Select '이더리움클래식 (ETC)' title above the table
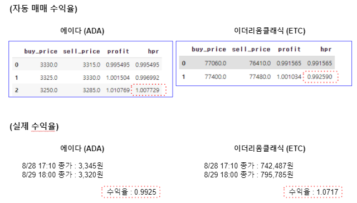Image resolution: width=357 pixels, height=203 pixels. coord(270,31)
